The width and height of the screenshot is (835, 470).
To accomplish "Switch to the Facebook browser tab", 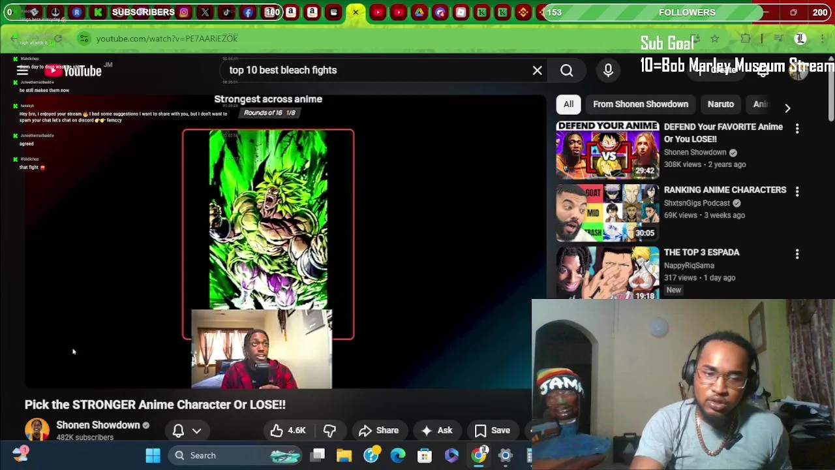I will pyautogui.click(x=249, y=12).
